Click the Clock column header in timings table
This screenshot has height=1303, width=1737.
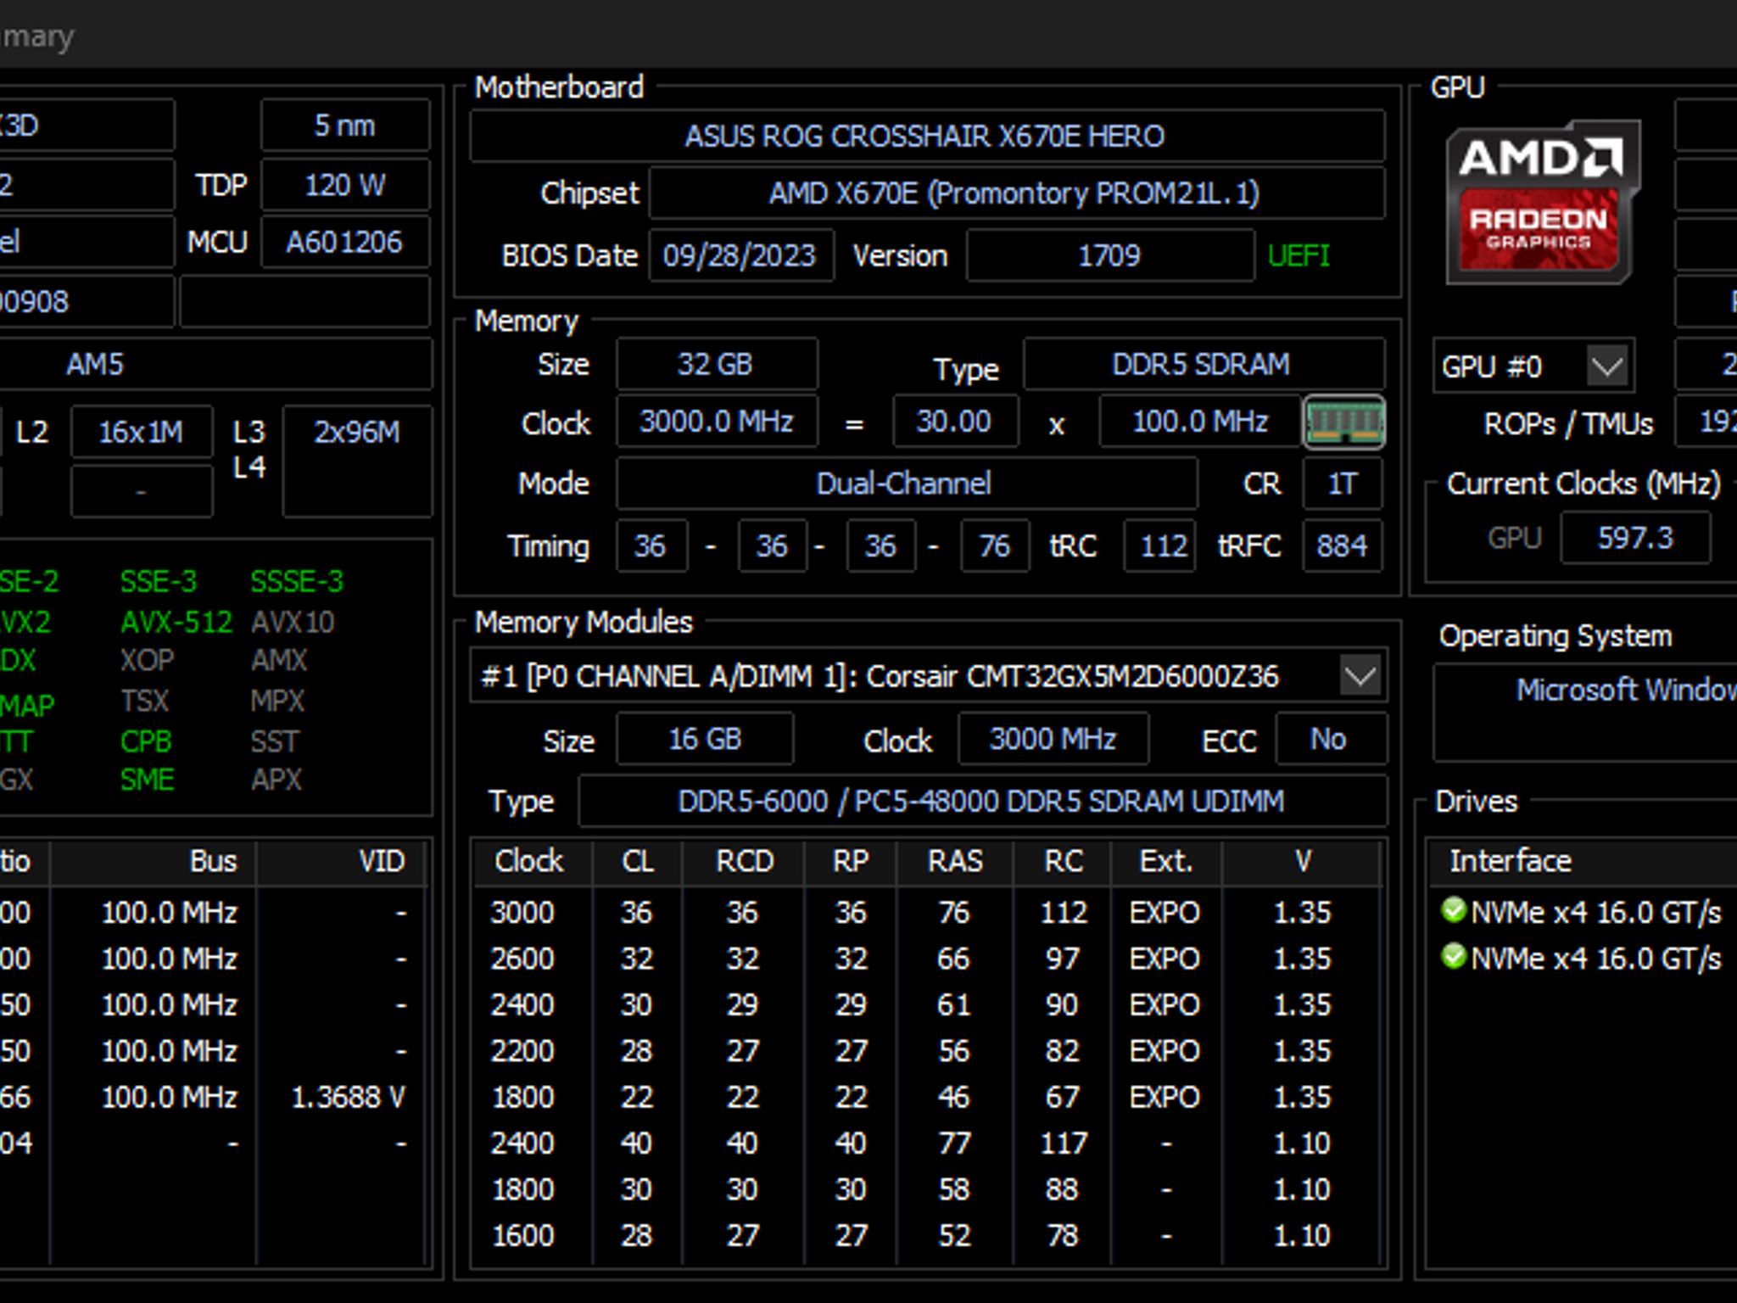530,861
